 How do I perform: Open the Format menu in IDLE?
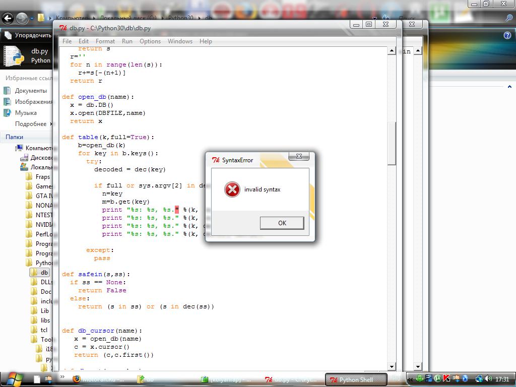coord(105,41)
